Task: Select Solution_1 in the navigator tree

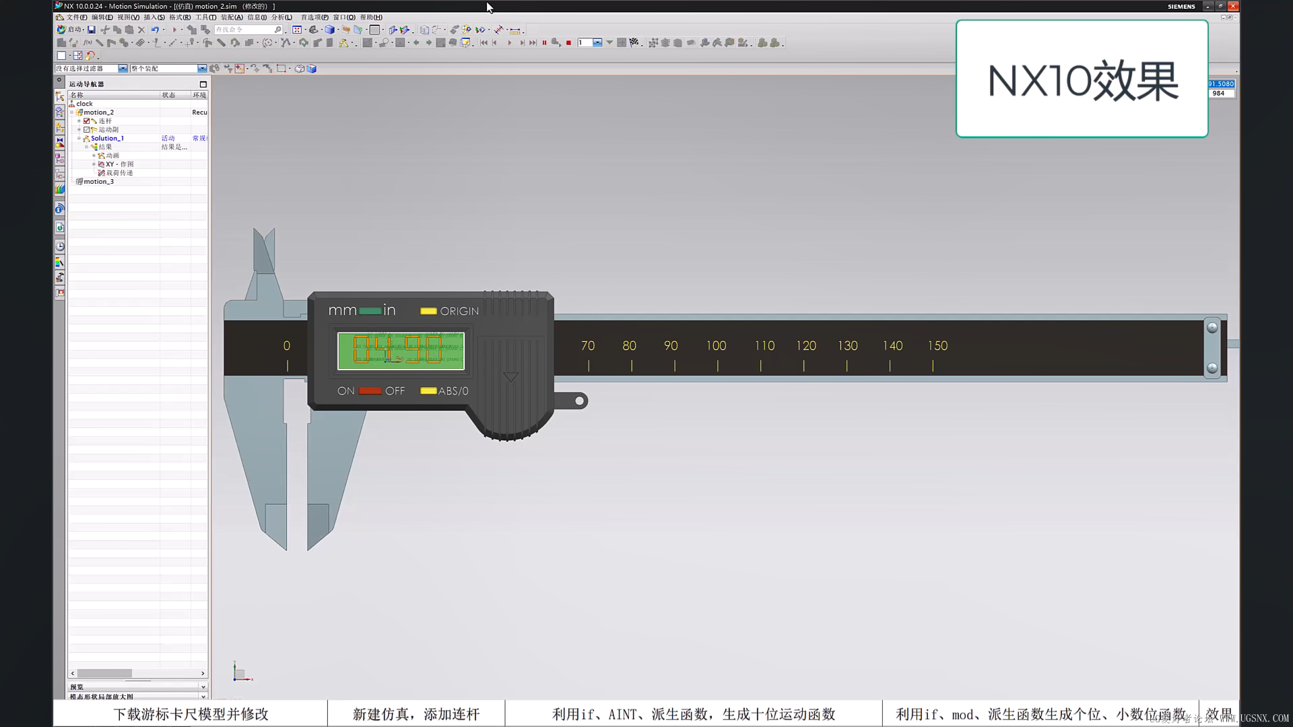Action: click(x=108, y=139)
